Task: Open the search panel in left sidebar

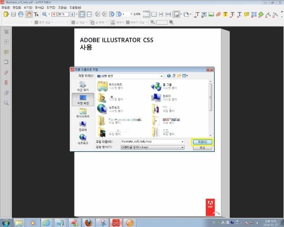Action: click(x=6, y=103)
